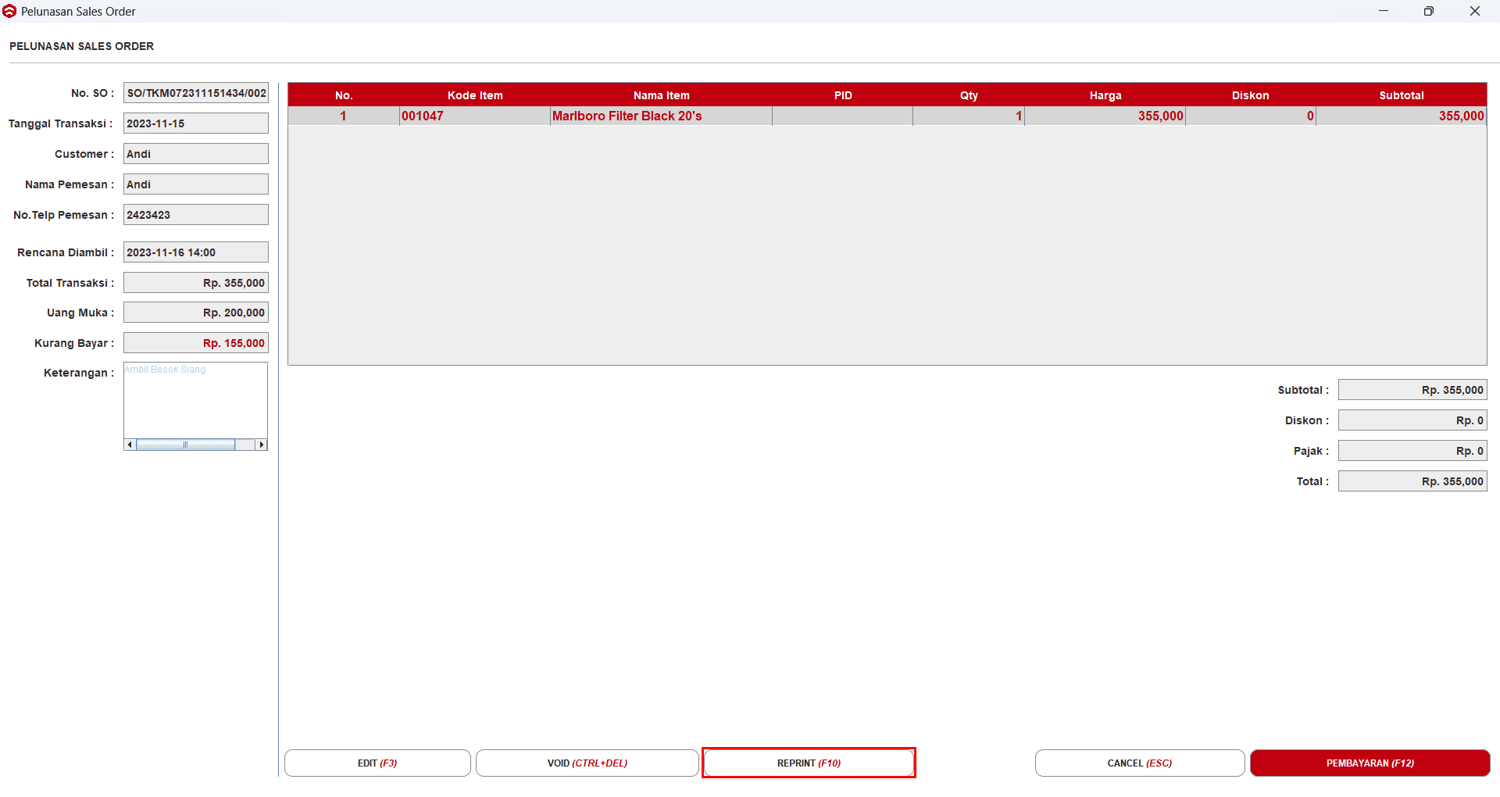
Task: Click the summary Subtotal field
Action: 1412,390
